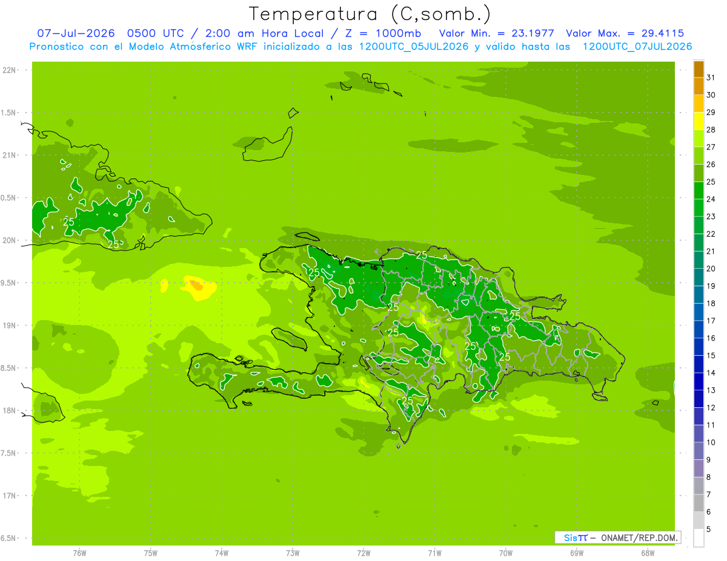Click the "27" value on the color legend
This screenshot has width=727, height=561.
[711, 147]
